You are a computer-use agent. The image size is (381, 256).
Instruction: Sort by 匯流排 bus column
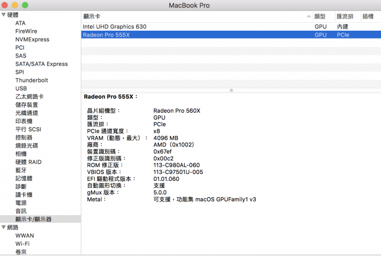345,16
